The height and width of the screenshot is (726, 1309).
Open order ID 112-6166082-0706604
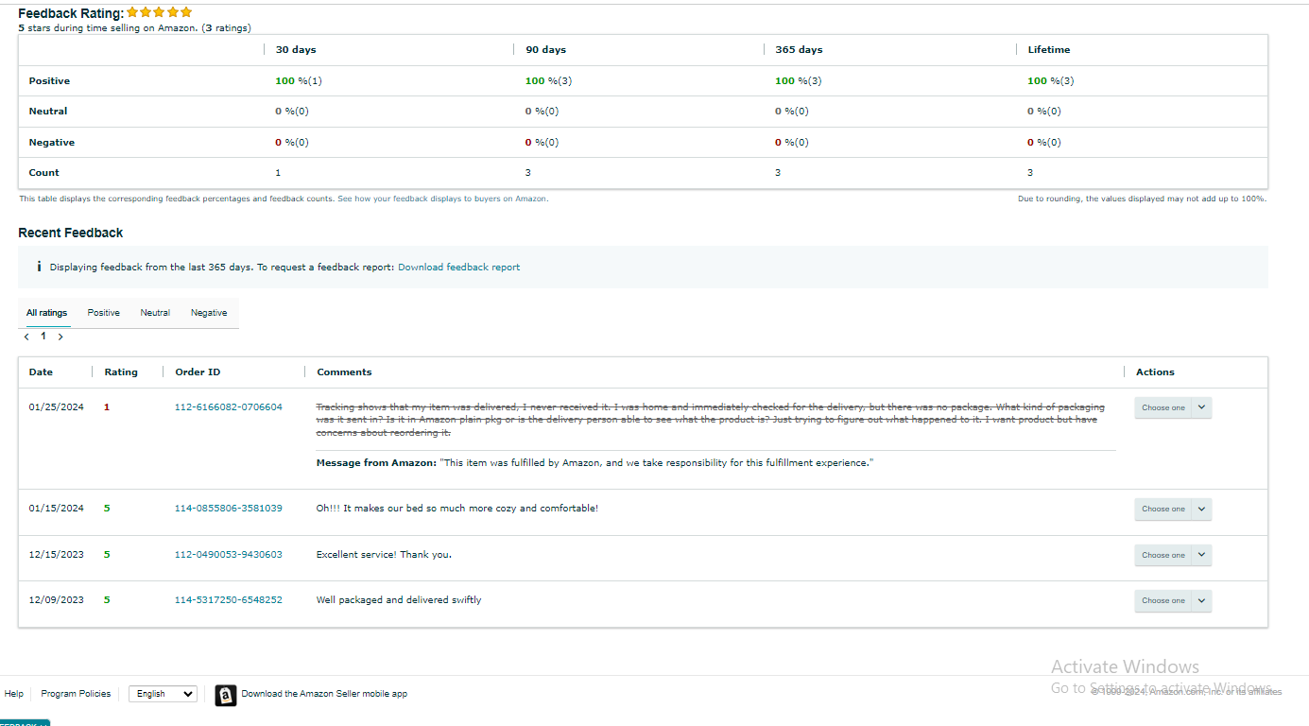pos(229,407)
